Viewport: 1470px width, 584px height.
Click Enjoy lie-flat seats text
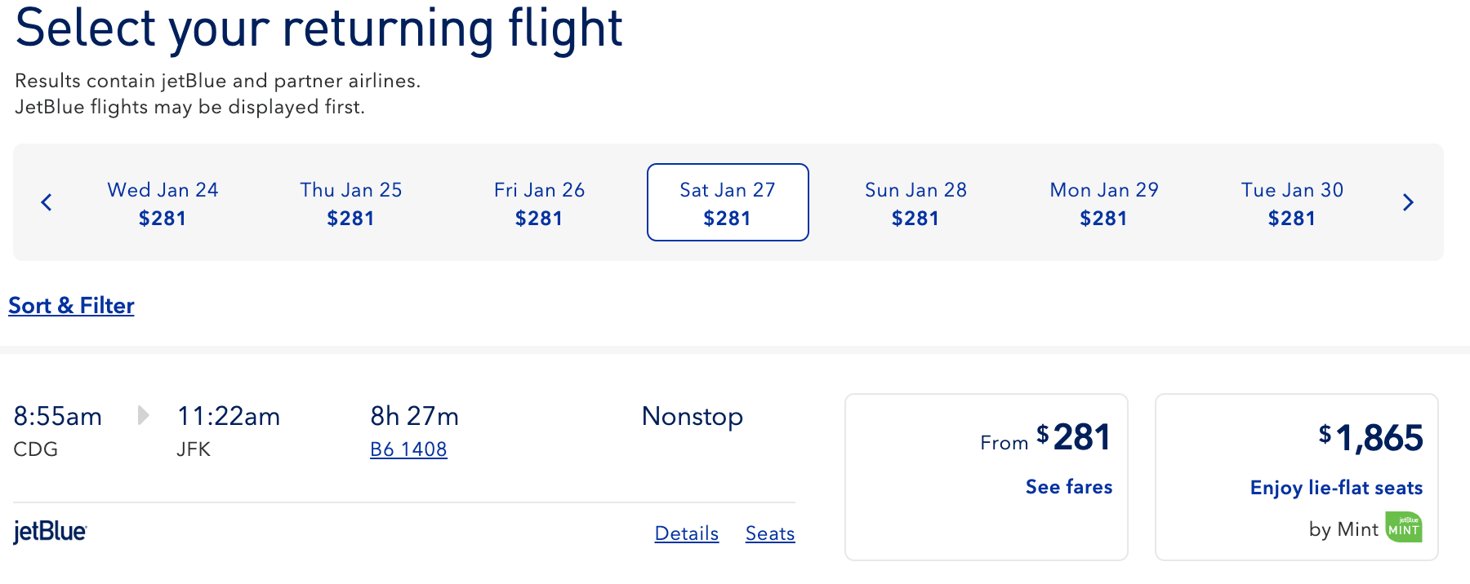1336,488
